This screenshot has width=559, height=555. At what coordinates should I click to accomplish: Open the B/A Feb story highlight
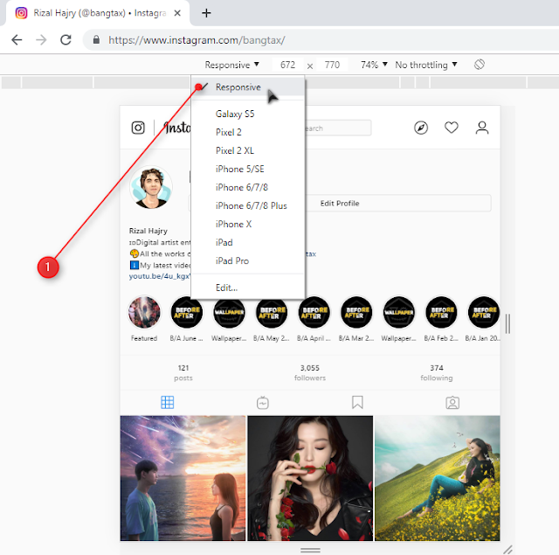click(441, 312)
